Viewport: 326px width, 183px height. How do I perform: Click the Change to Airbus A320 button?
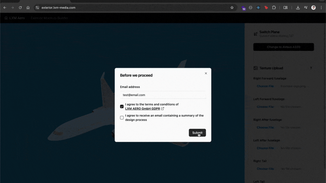point(283,47)
